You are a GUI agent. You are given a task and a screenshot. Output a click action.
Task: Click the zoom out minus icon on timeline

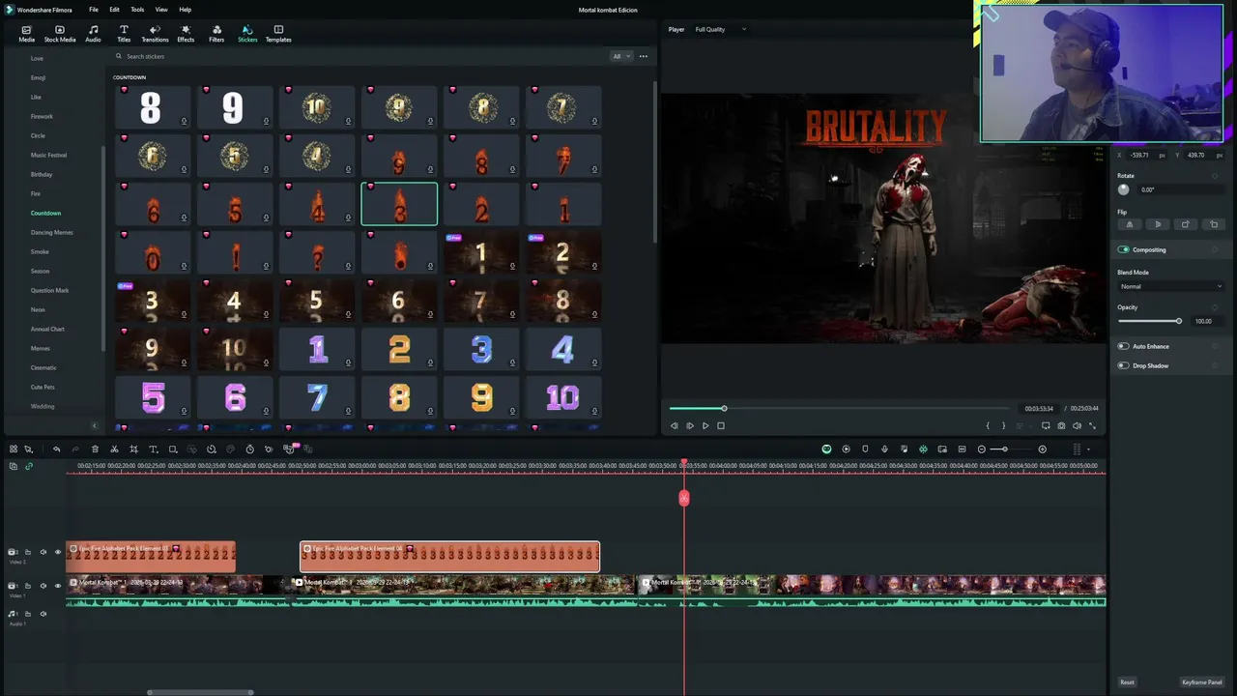(x=982, y=449)
